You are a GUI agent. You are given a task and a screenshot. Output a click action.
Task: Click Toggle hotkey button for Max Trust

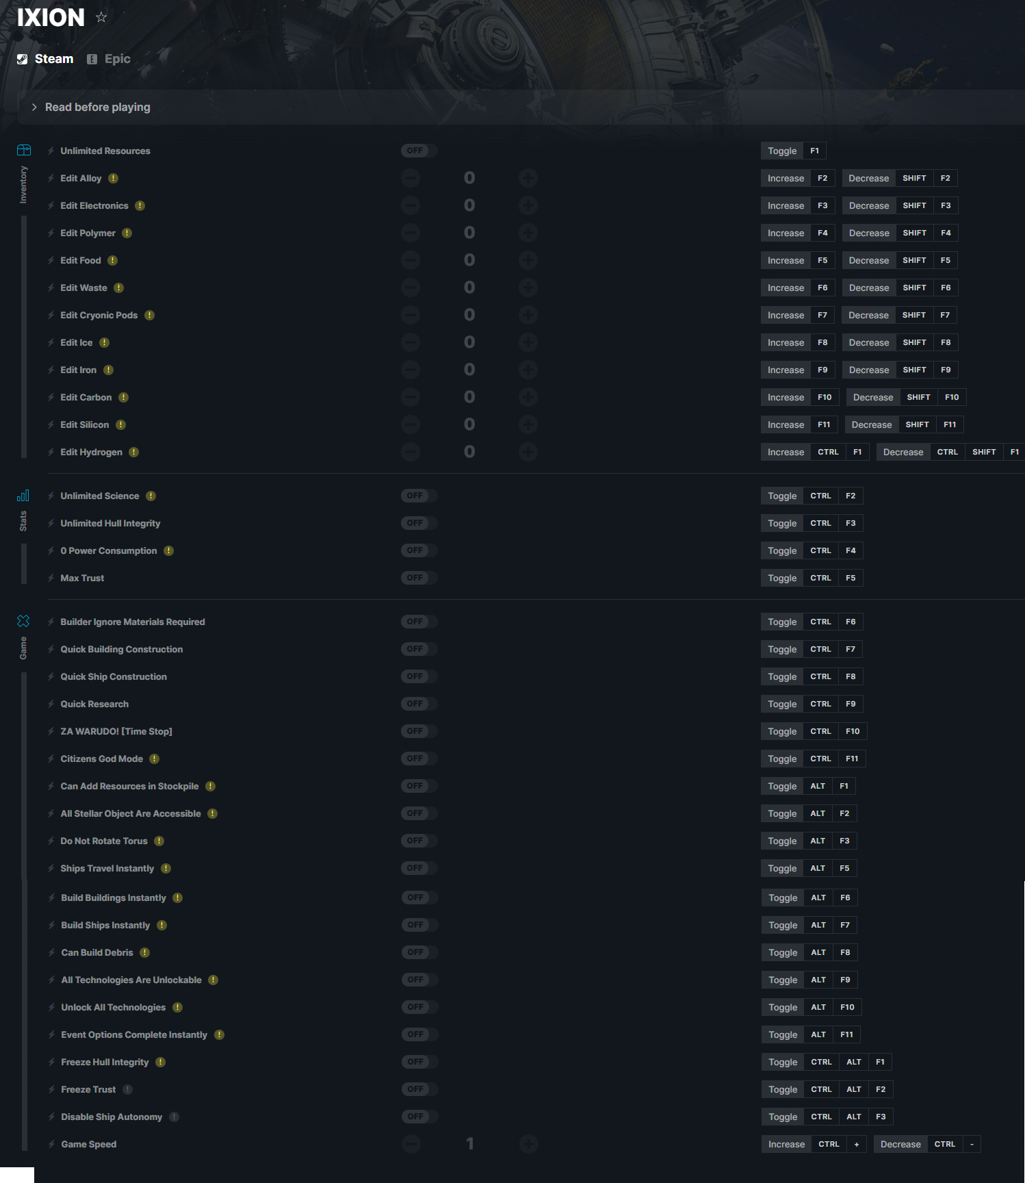tap(782, 578)
